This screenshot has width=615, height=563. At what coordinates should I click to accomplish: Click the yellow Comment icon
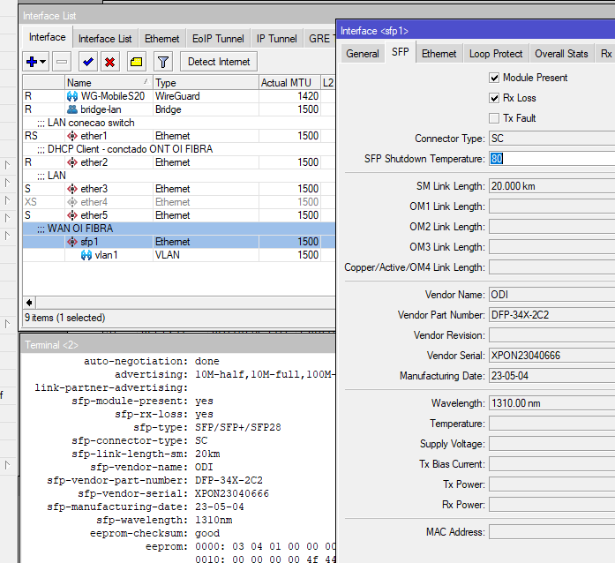pyautogui.click(x=136, y=62)
